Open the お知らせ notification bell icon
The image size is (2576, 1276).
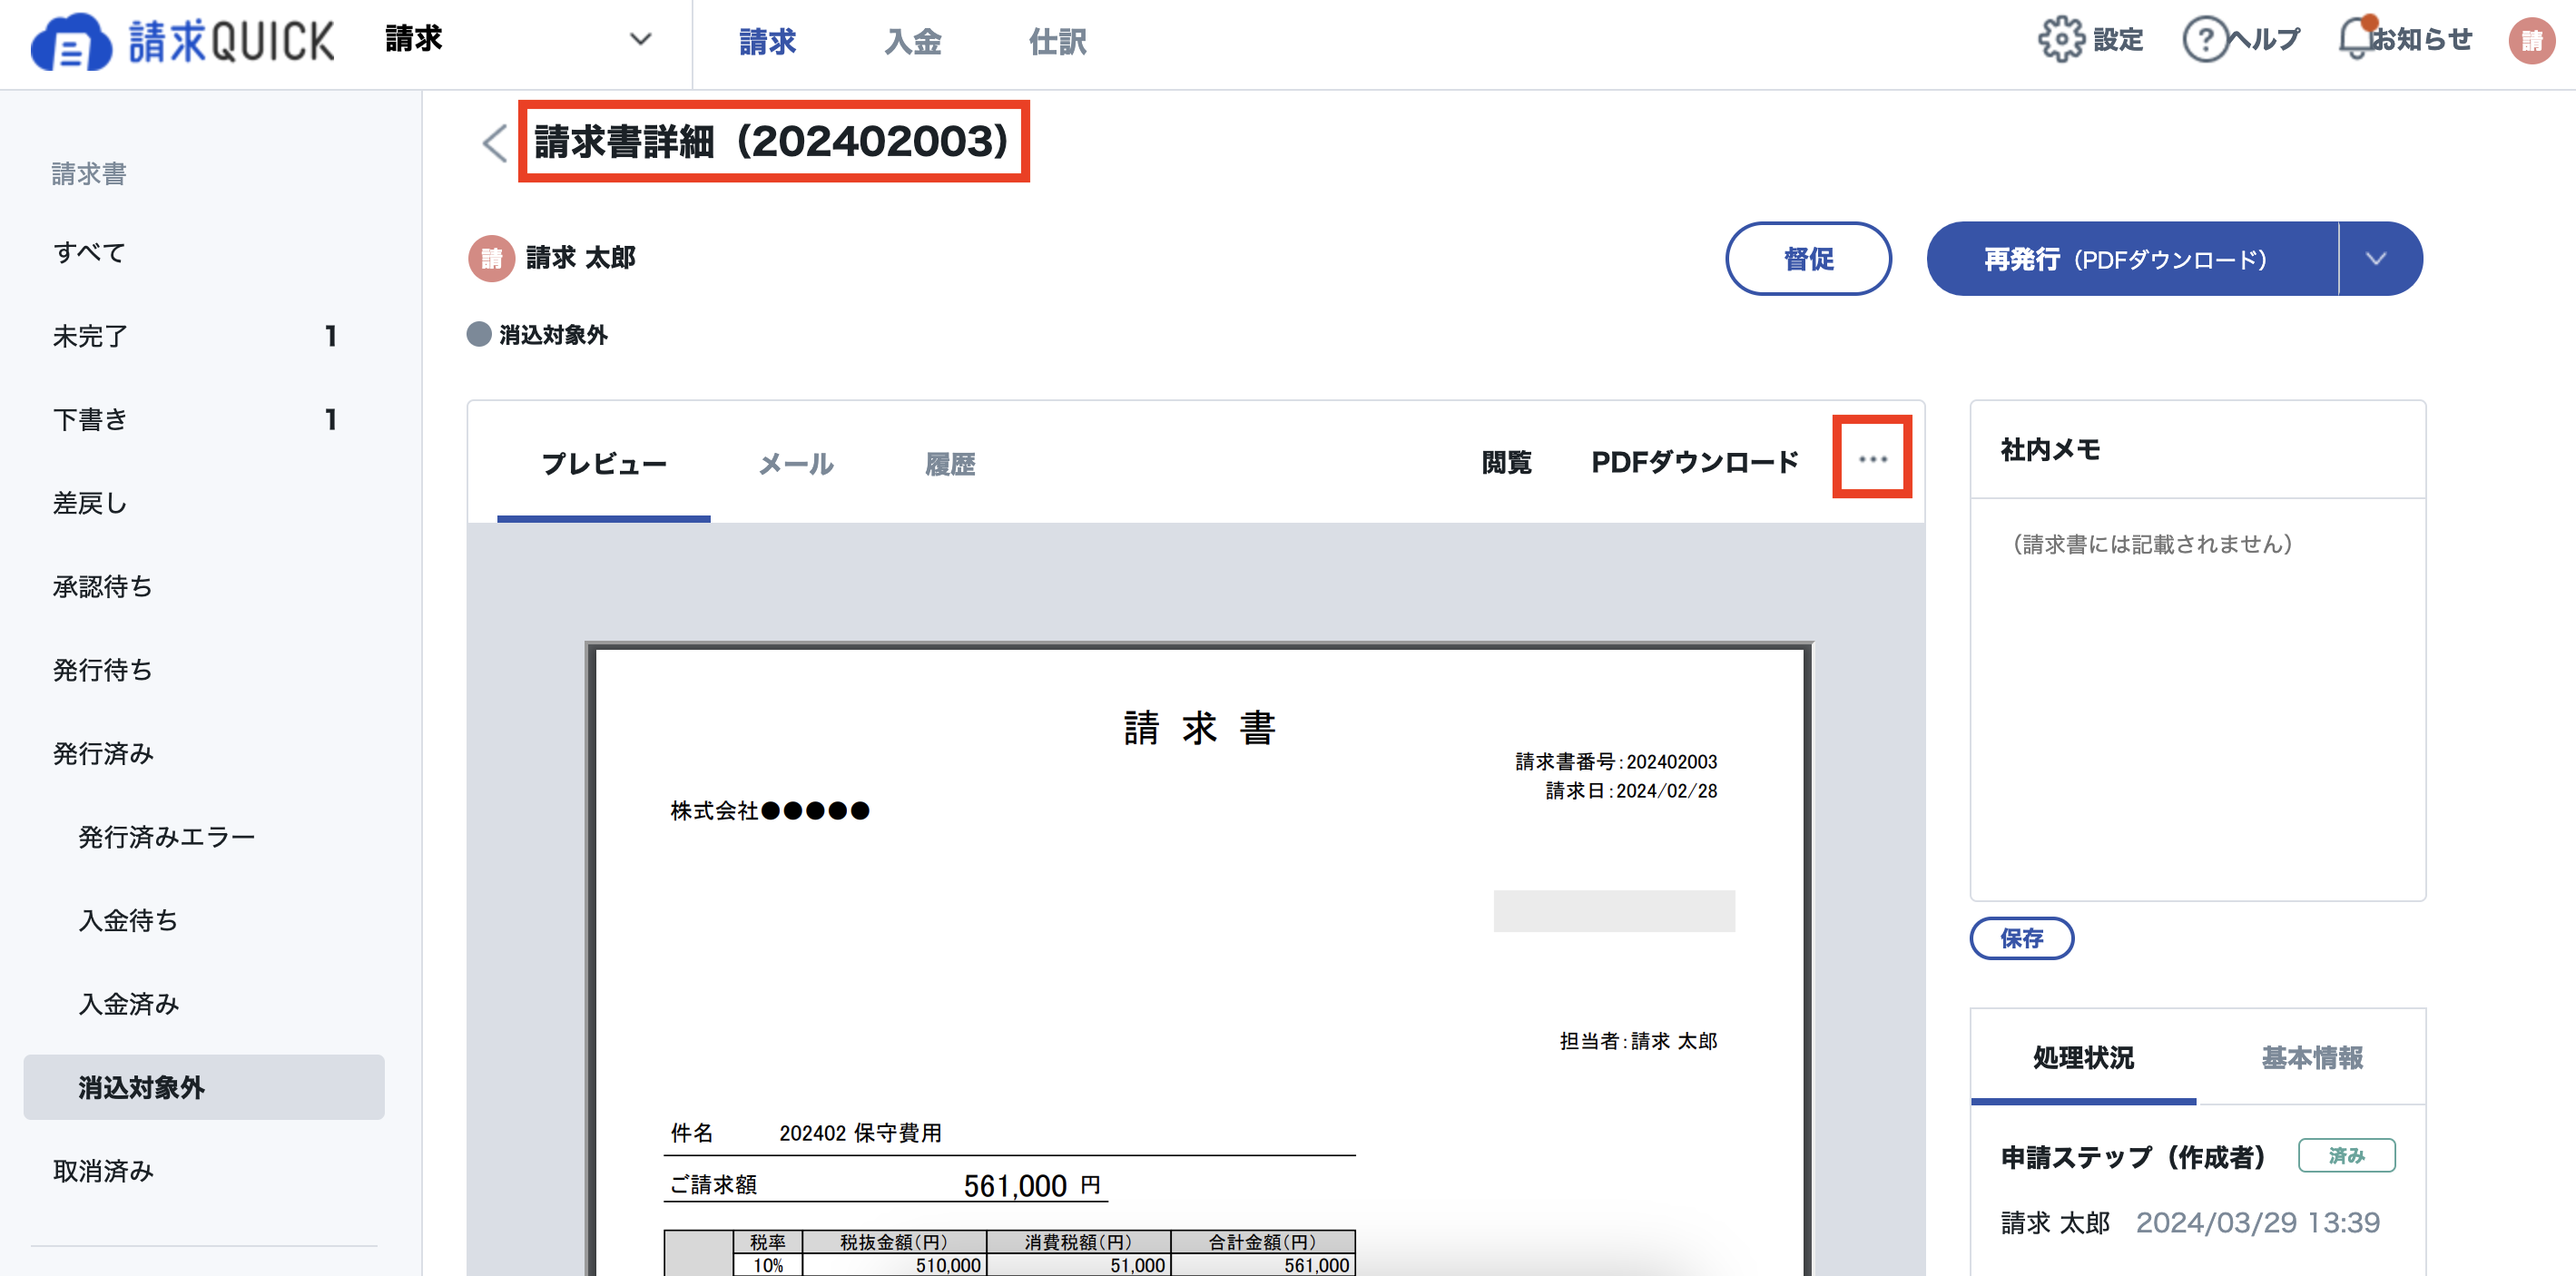coord(2357,40)
